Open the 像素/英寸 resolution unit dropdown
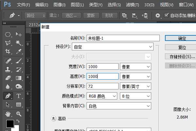The image size is (196, 131). [136, 86]
